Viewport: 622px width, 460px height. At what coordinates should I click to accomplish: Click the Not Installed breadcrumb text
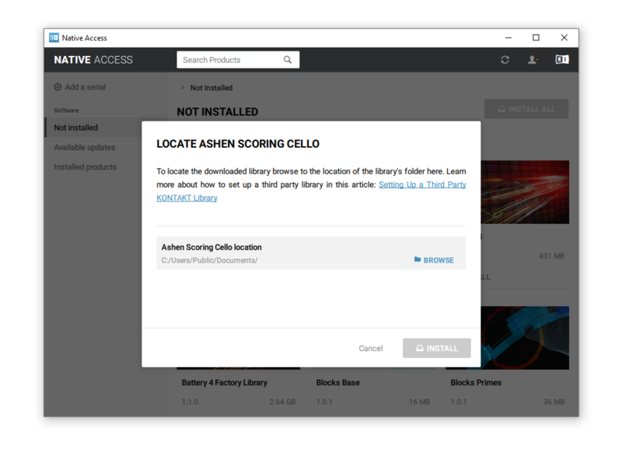(211, 88)
